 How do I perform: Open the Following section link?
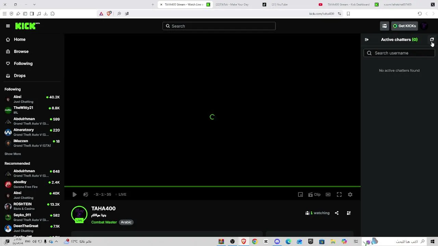(23, 64)
